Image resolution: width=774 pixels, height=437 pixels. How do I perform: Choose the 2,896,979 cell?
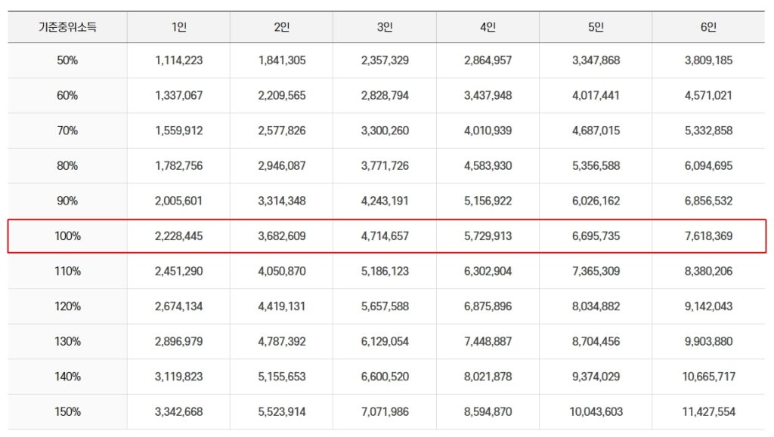tap(178, 341)
